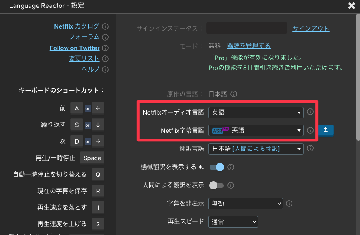Open 翻訳言語 dropdown
This screenshot has height=235, width=360.
click(x=256, y=149)
